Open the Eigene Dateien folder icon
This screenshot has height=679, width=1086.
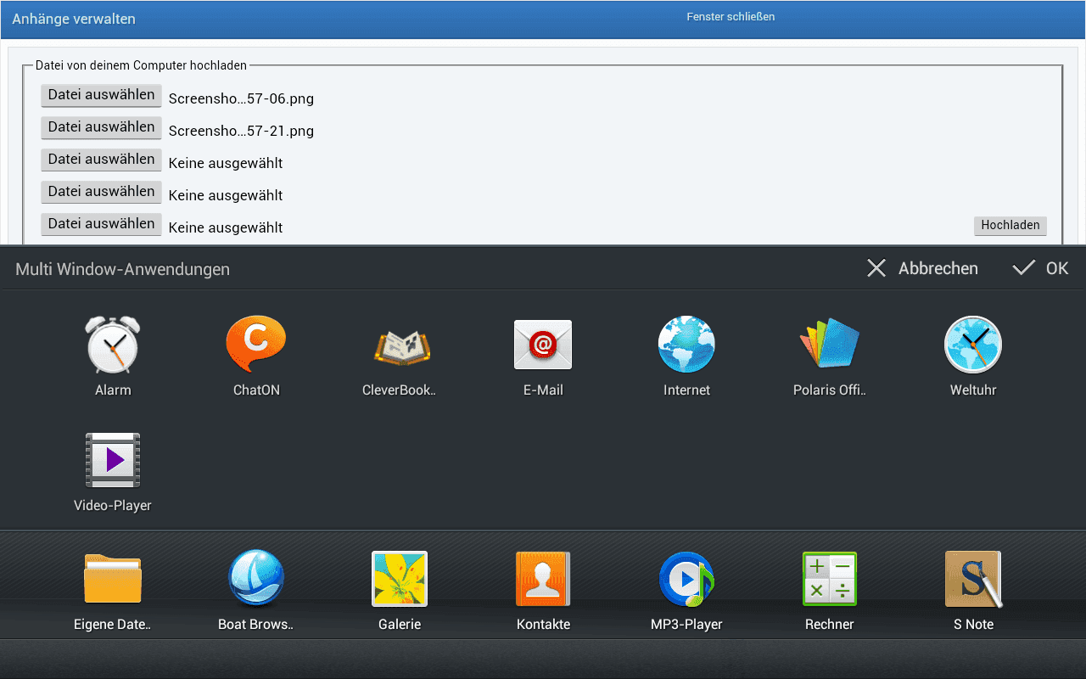(113, 579)
